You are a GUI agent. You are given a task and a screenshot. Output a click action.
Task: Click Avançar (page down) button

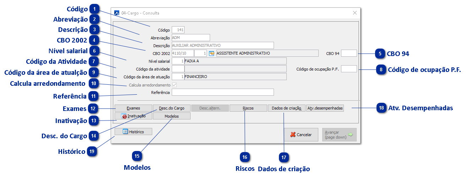coord(339,135)
